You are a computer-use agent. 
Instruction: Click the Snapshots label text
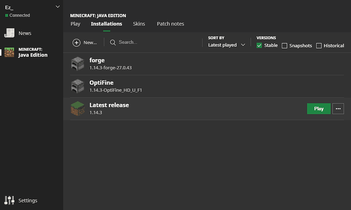pyautogui.click(x=300, y=45)
